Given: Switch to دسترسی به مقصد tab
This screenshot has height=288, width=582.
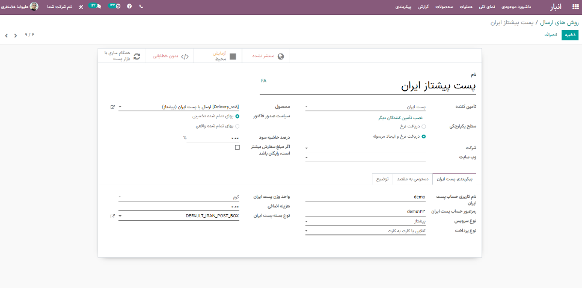Looking at the screenshot, I should coord(412,179).
